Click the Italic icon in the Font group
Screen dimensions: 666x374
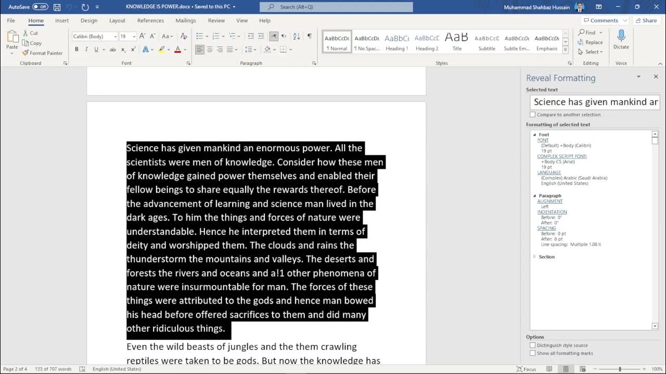86,49
